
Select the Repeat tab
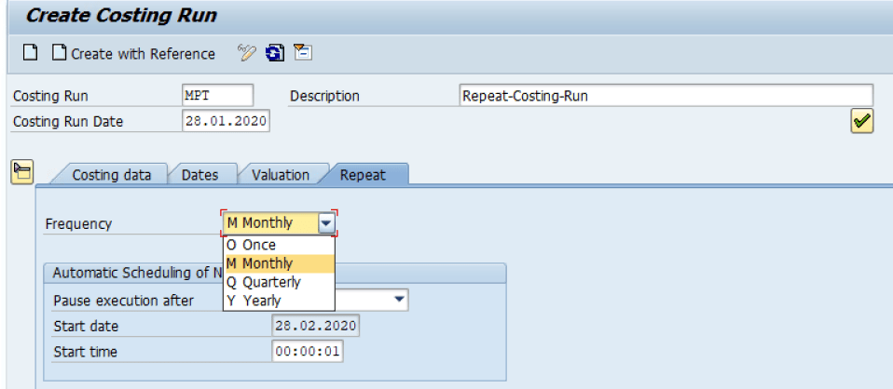363,175
